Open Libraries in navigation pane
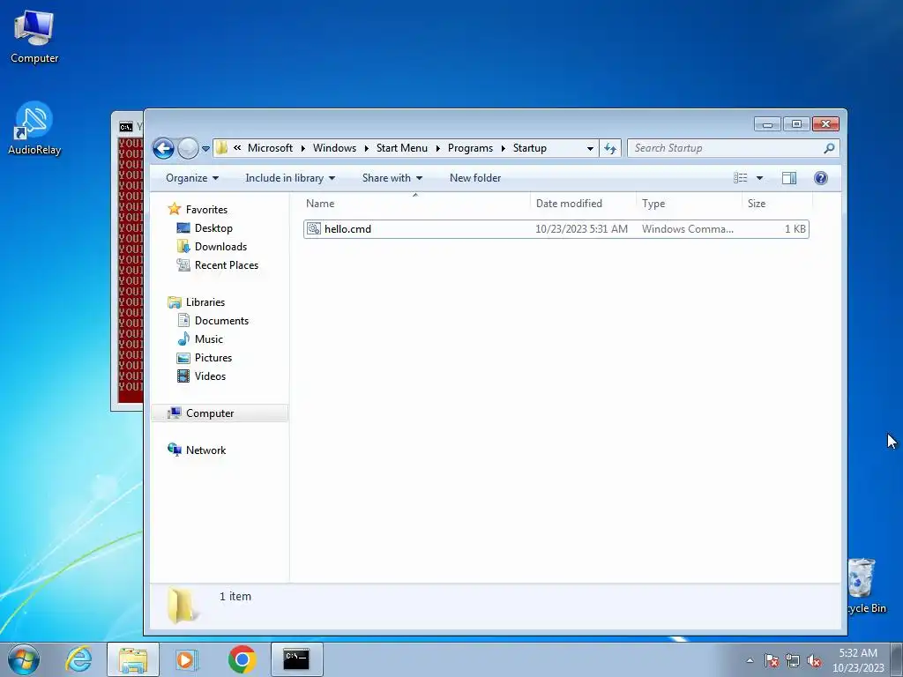The width and height of the screenshot is (903, 677). pos(205,302)
